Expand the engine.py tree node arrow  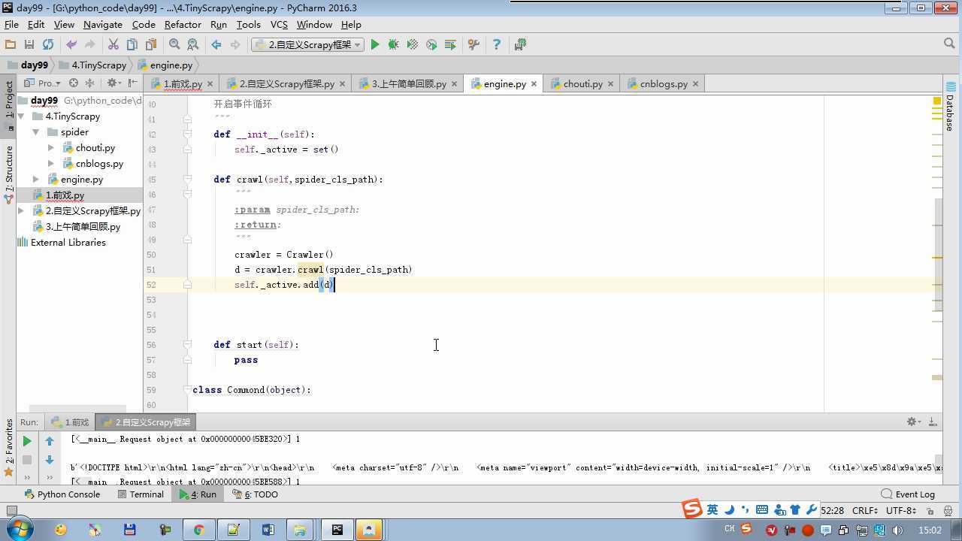[x=35, y=180]
